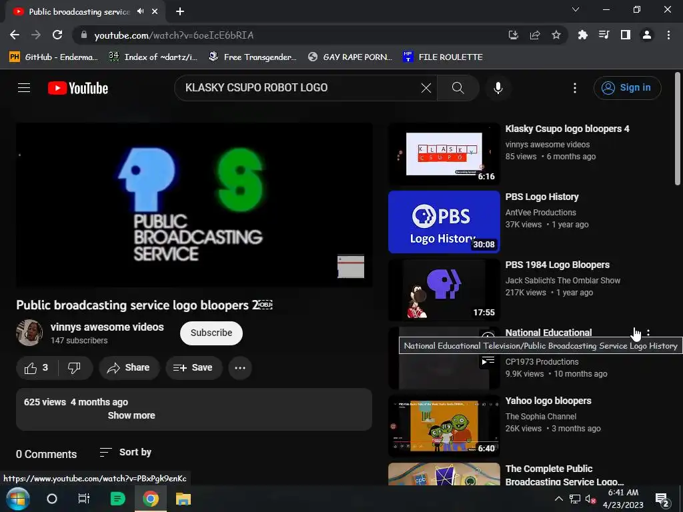Open the PBS Logo History thumbnail
The height and width of the screenshot is (512, 683).
point(444,222)
